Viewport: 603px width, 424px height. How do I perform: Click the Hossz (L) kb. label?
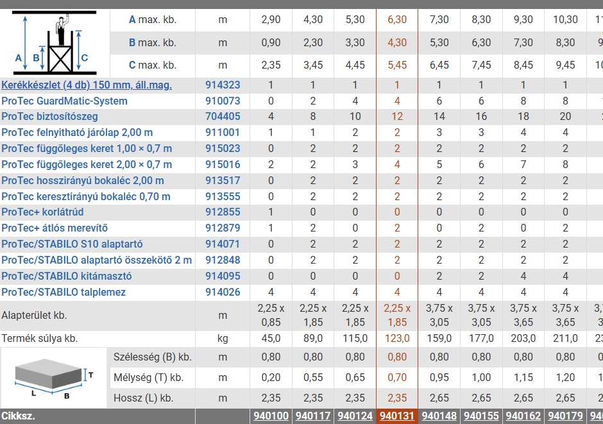tap(143, 398)
